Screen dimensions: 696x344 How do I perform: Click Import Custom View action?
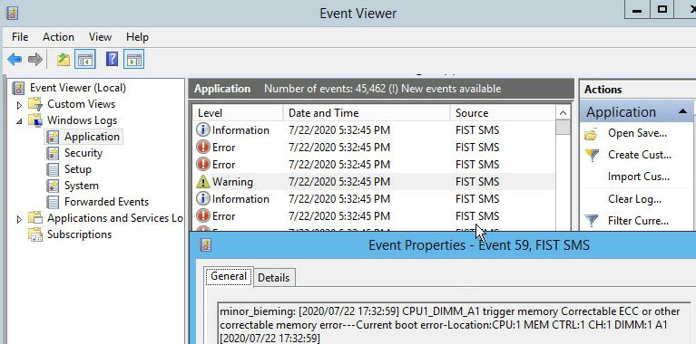click(638, 177)
